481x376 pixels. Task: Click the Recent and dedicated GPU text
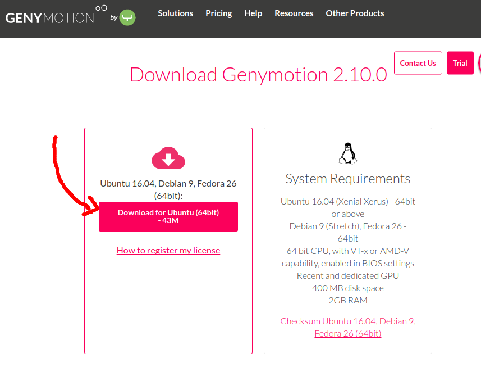348,276
